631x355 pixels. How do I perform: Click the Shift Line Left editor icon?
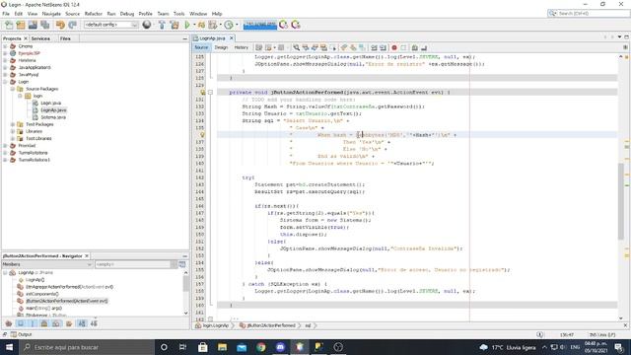pyautogui.click(x=374, y=47)
